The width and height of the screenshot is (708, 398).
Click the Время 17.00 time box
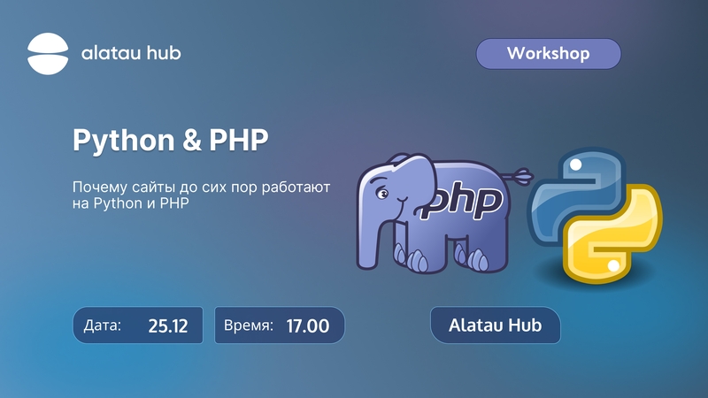coord(280,325)
